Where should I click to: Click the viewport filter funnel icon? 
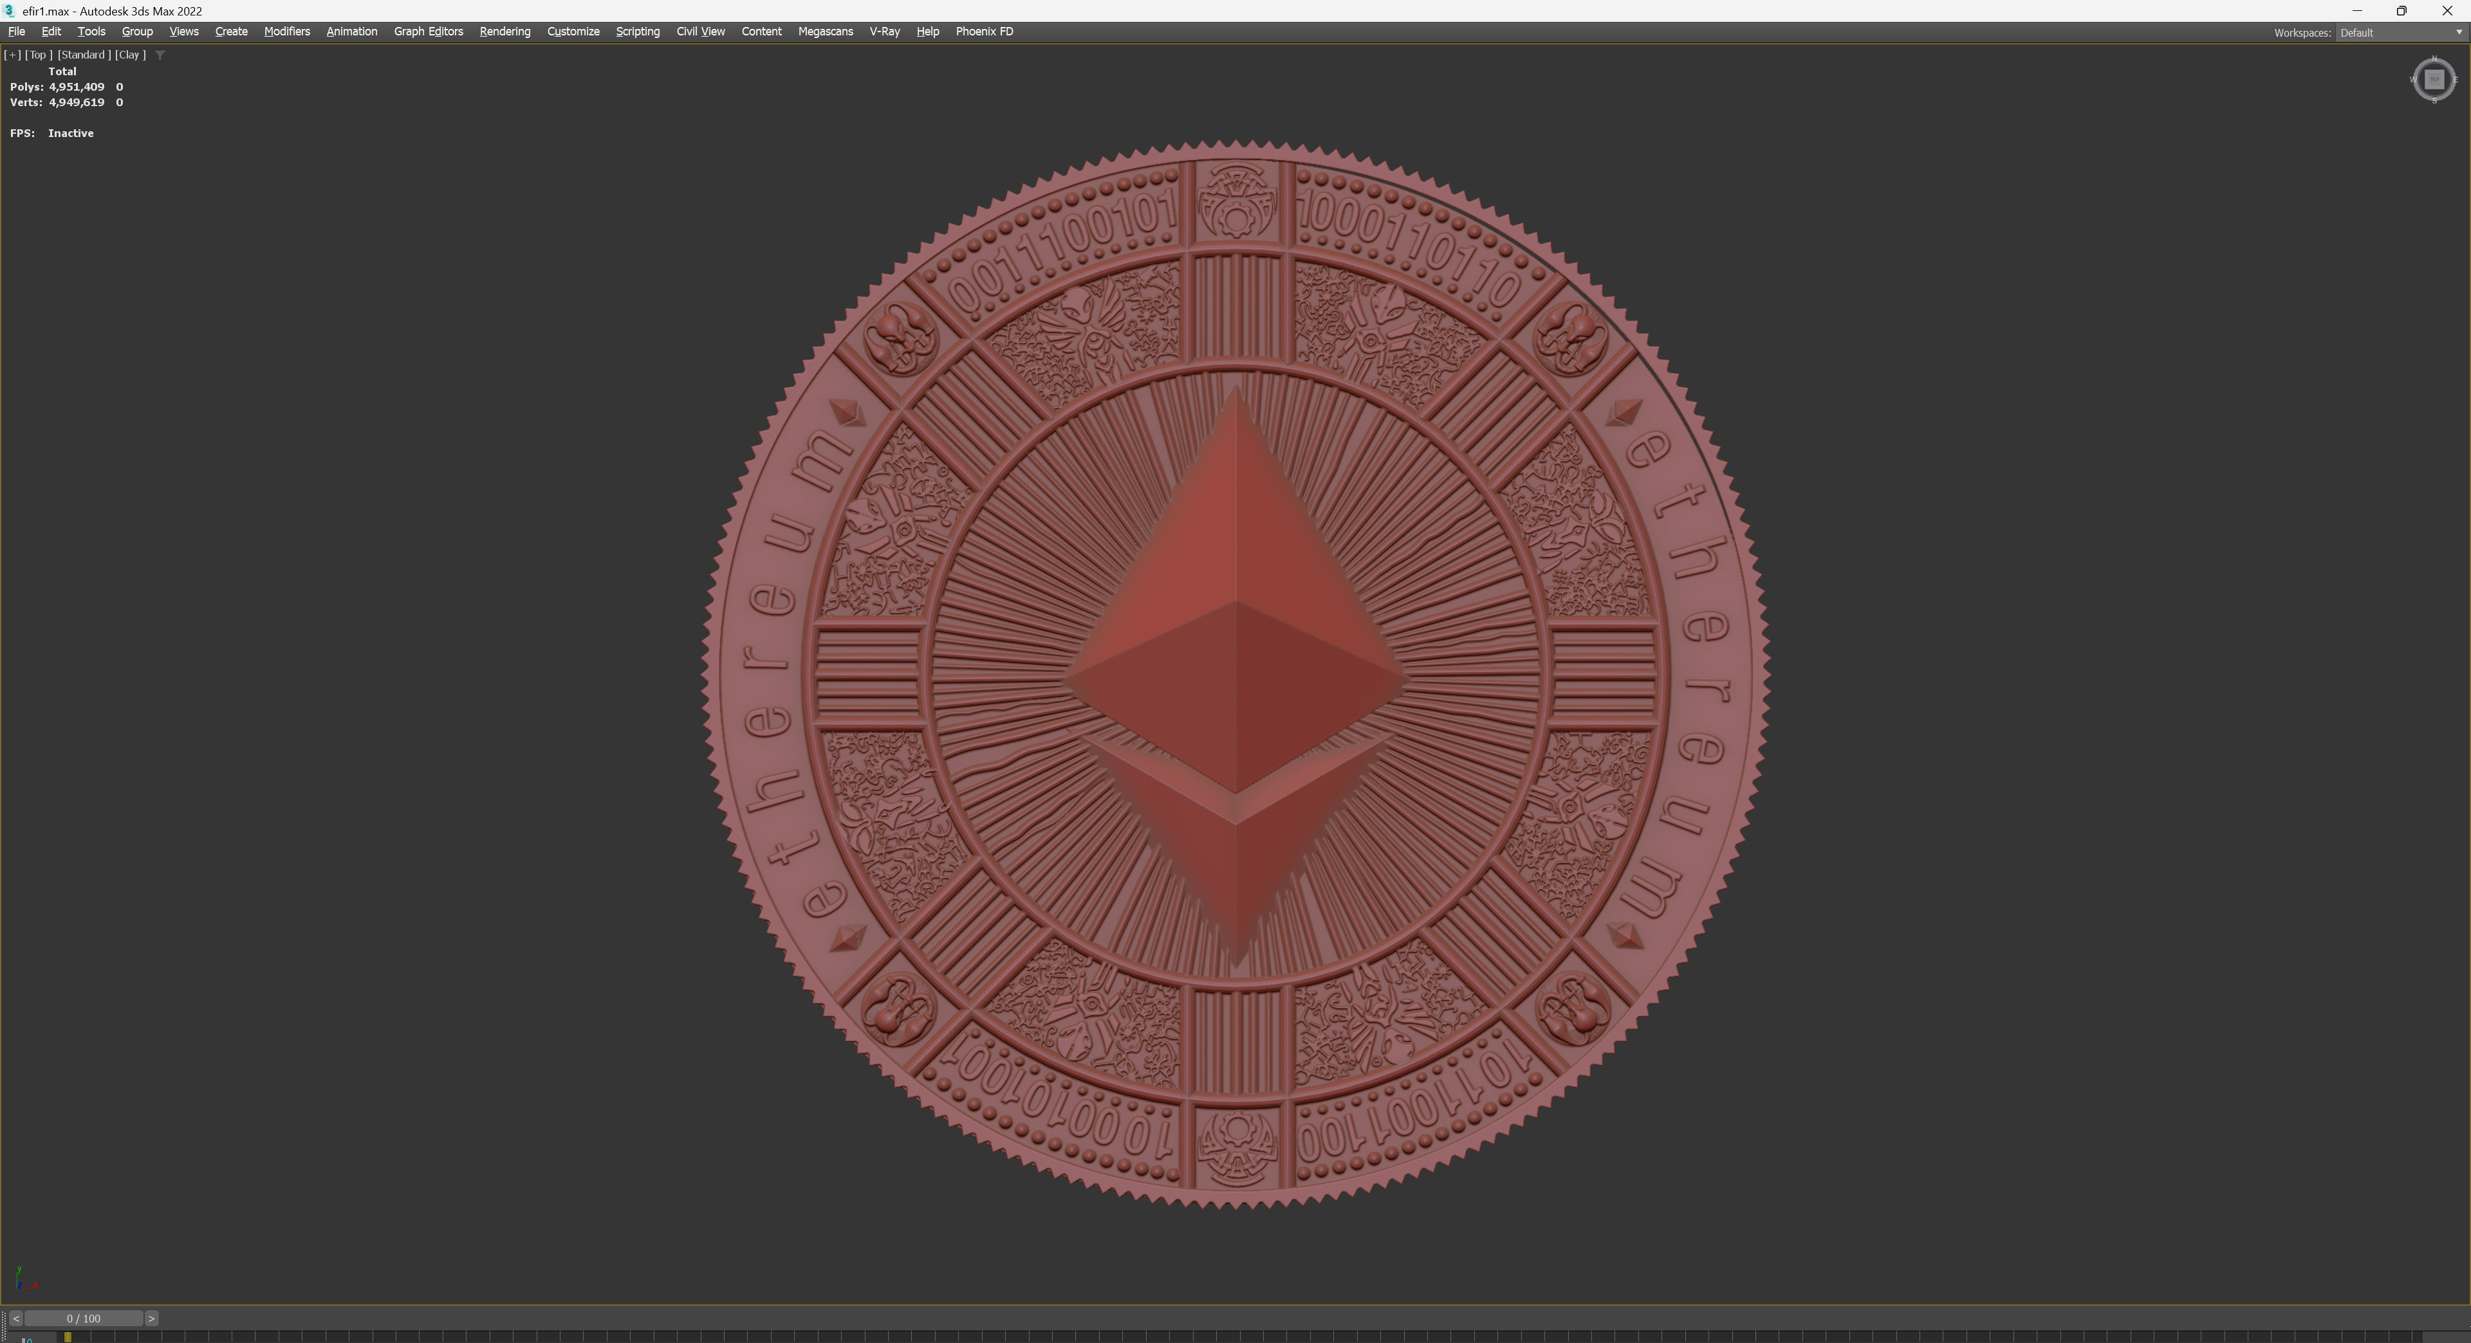point(160,55)
